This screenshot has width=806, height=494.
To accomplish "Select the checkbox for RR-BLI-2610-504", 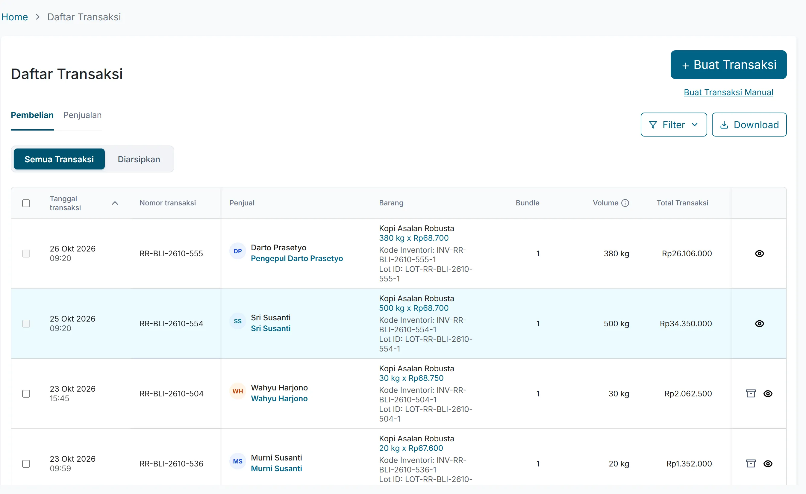I will pyautogui.click(x=26, y=394).
